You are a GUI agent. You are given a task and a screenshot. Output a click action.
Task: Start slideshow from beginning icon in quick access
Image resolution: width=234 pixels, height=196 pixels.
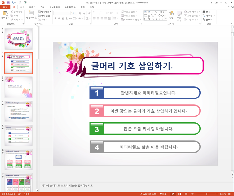point(25,2)
